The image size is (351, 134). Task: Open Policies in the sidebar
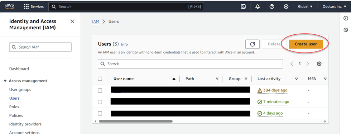[x=16, y=115]
